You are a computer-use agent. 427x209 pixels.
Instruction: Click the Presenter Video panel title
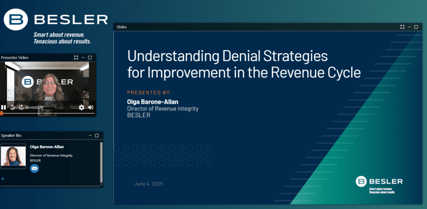coord(15,57)
